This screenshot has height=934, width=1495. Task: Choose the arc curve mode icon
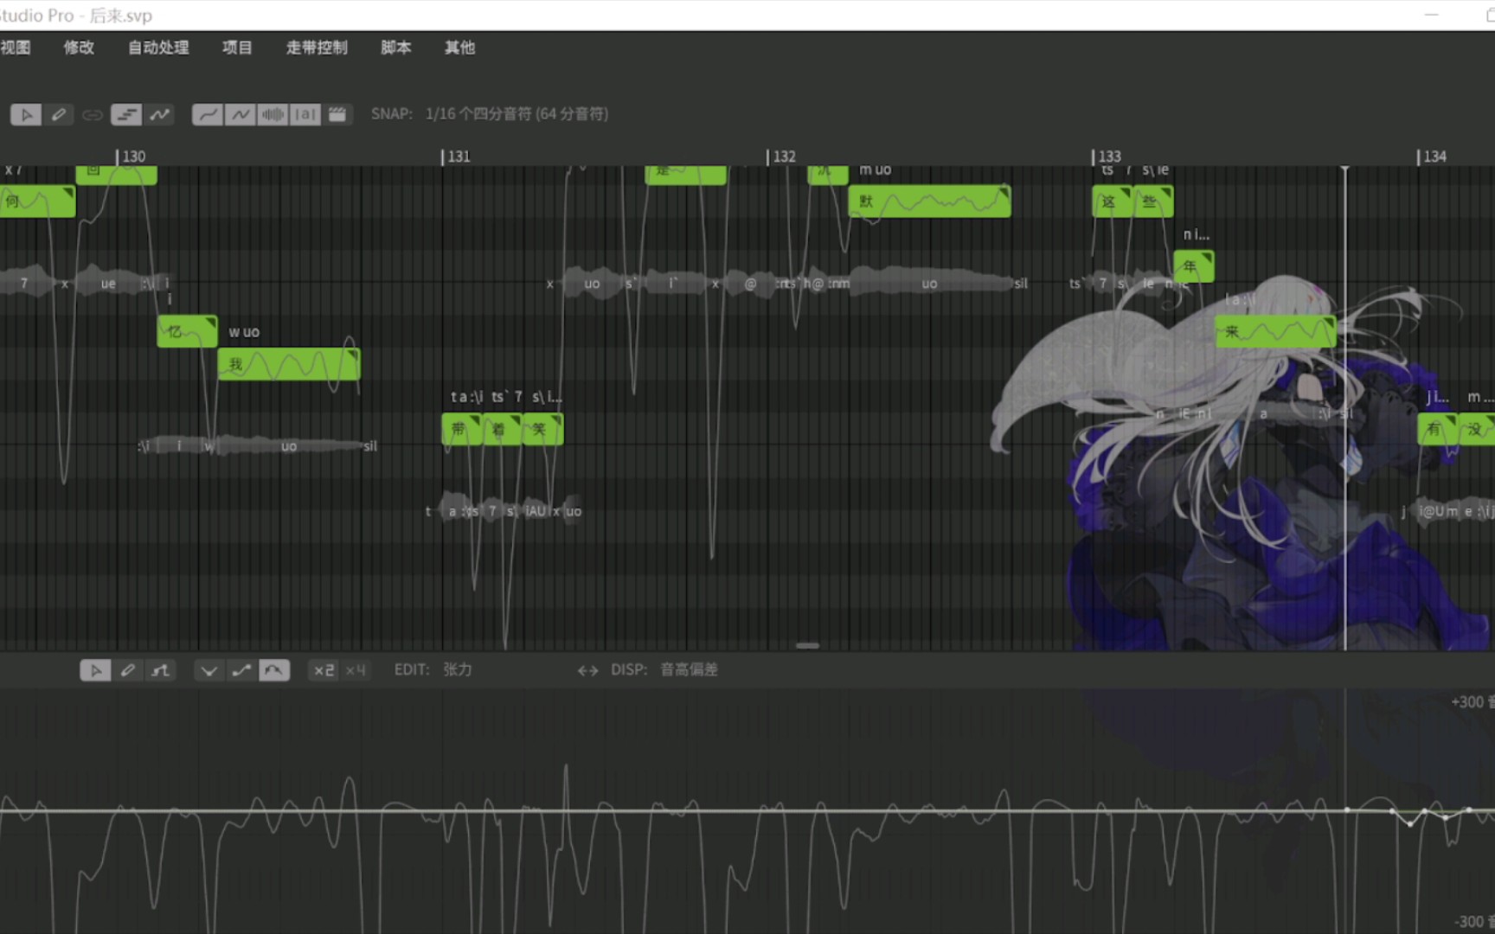[x=274, y=670]
